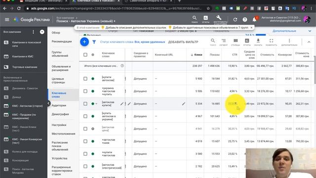The image size is (316, 178).
Task: Open the notifications bell icon
Action: [255, 20]
